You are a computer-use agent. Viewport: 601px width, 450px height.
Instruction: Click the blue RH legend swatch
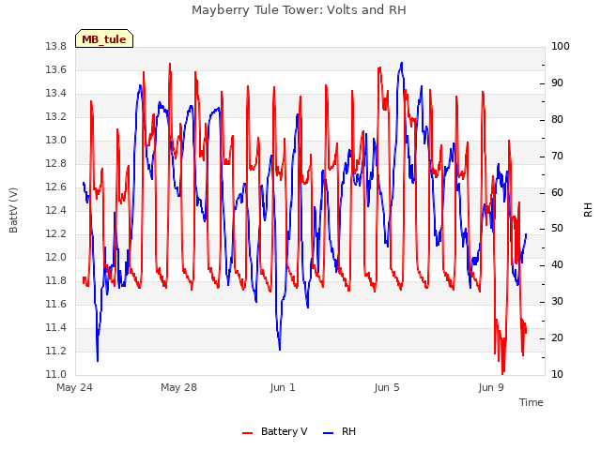(329, 433)
